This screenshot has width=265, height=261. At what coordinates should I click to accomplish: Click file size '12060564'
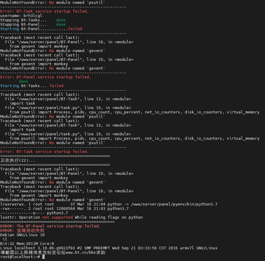(x=66, y=209)
